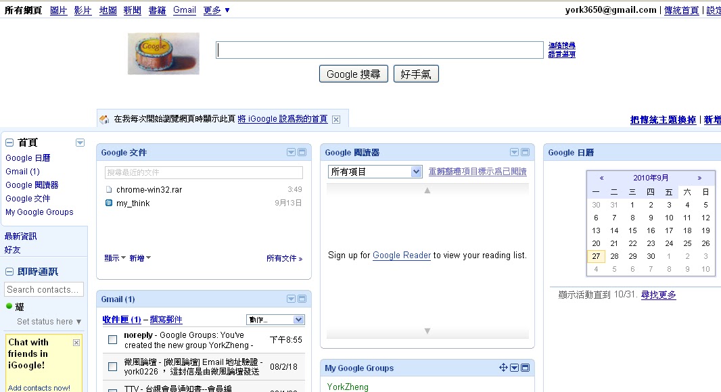Go to next month in calendar

tap(699, 178)
